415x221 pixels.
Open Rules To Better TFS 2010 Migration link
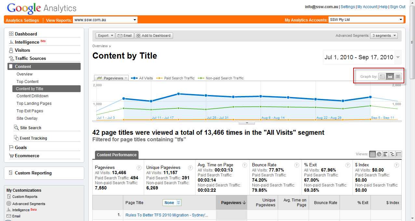click(x=167, y=215)
